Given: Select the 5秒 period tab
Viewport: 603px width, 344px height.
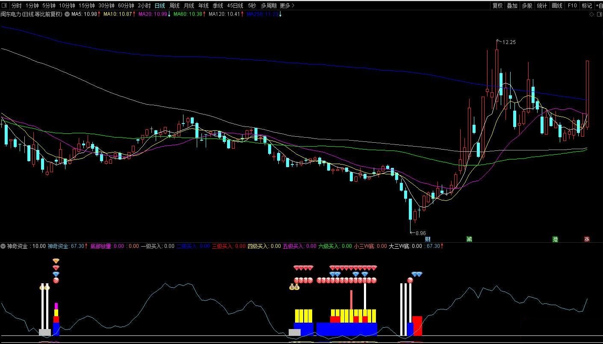Looking at the screenshot, I should click(x=252, y=6).
